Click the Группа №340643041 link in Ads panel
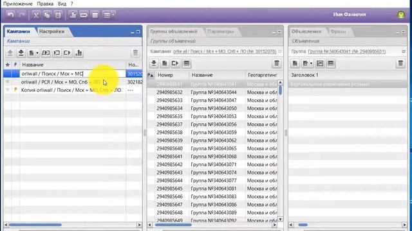 click(x=347, y=51)
